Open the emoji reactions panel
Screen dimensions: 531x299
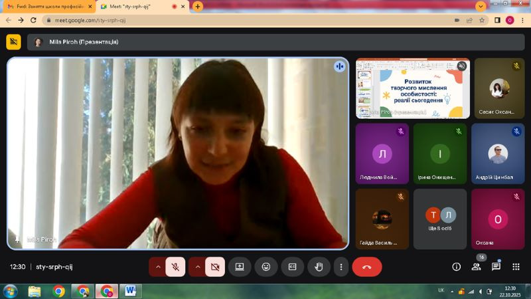(265, 266)
